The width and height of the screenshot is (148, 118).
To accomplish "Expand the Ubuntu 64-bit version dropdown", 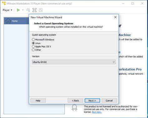I will 74,62.
